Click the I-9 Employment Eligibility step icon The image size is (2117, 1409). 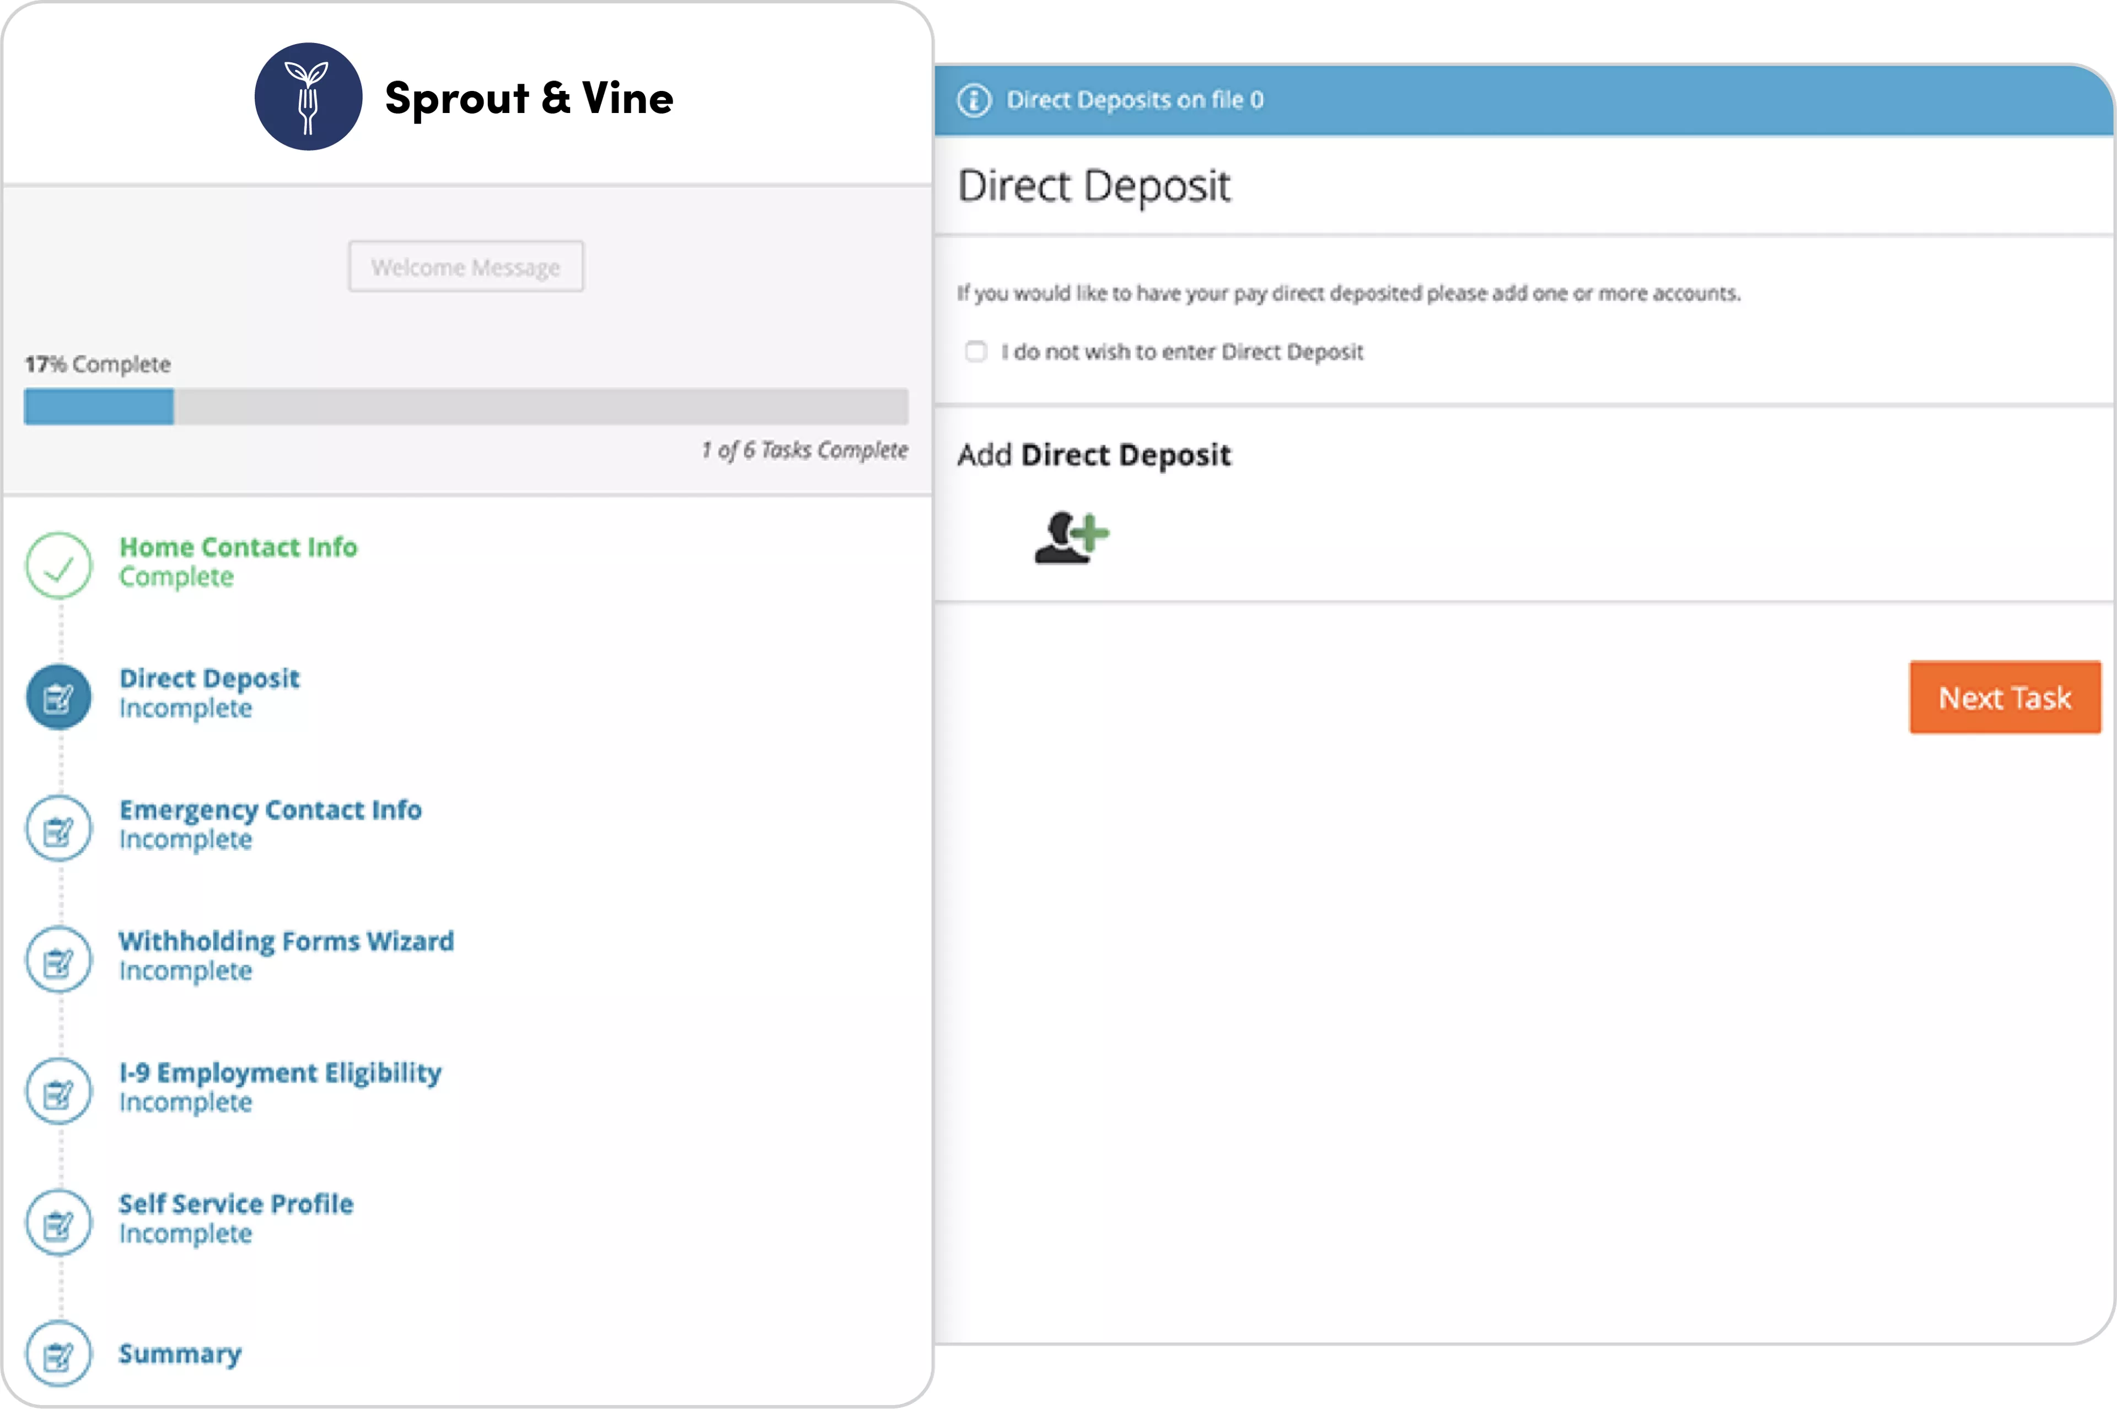(58, 1092)
